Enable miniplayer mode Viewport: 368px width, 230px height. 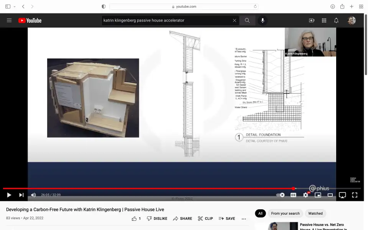point(318,195)
